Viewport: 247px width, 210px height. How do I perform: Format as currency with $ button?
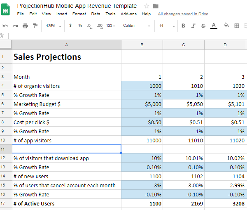pos(70,26)
